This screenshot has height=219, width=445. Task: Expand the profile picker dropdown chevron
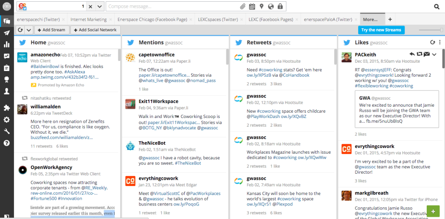click(100, 6)
